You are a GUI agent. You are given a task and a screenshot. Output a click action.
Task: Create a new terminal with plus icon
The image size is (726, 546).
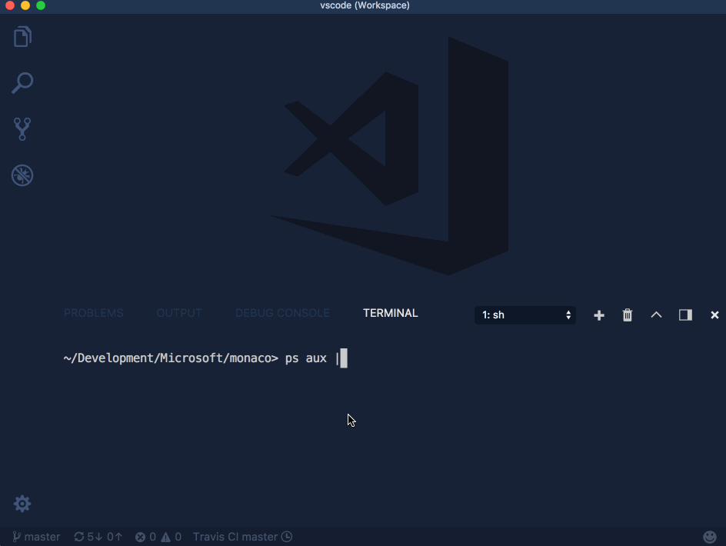(x=599, y=315)
